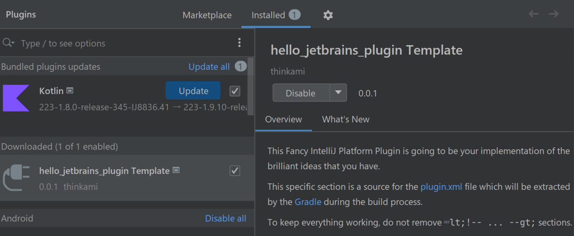574x236 pixels.
Task: Click the update count badge next to Update all
Action: (x=241, y=66)
